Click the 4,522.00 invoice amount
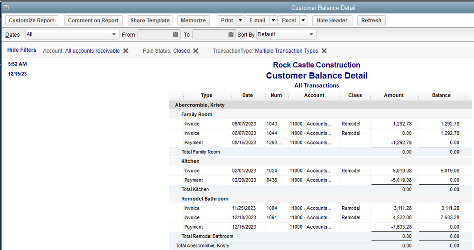 pos(402,218)
